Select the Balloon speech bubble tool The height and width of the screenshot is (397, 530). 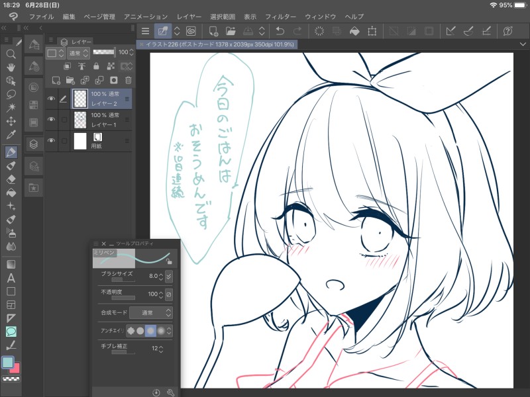[11, 332]
